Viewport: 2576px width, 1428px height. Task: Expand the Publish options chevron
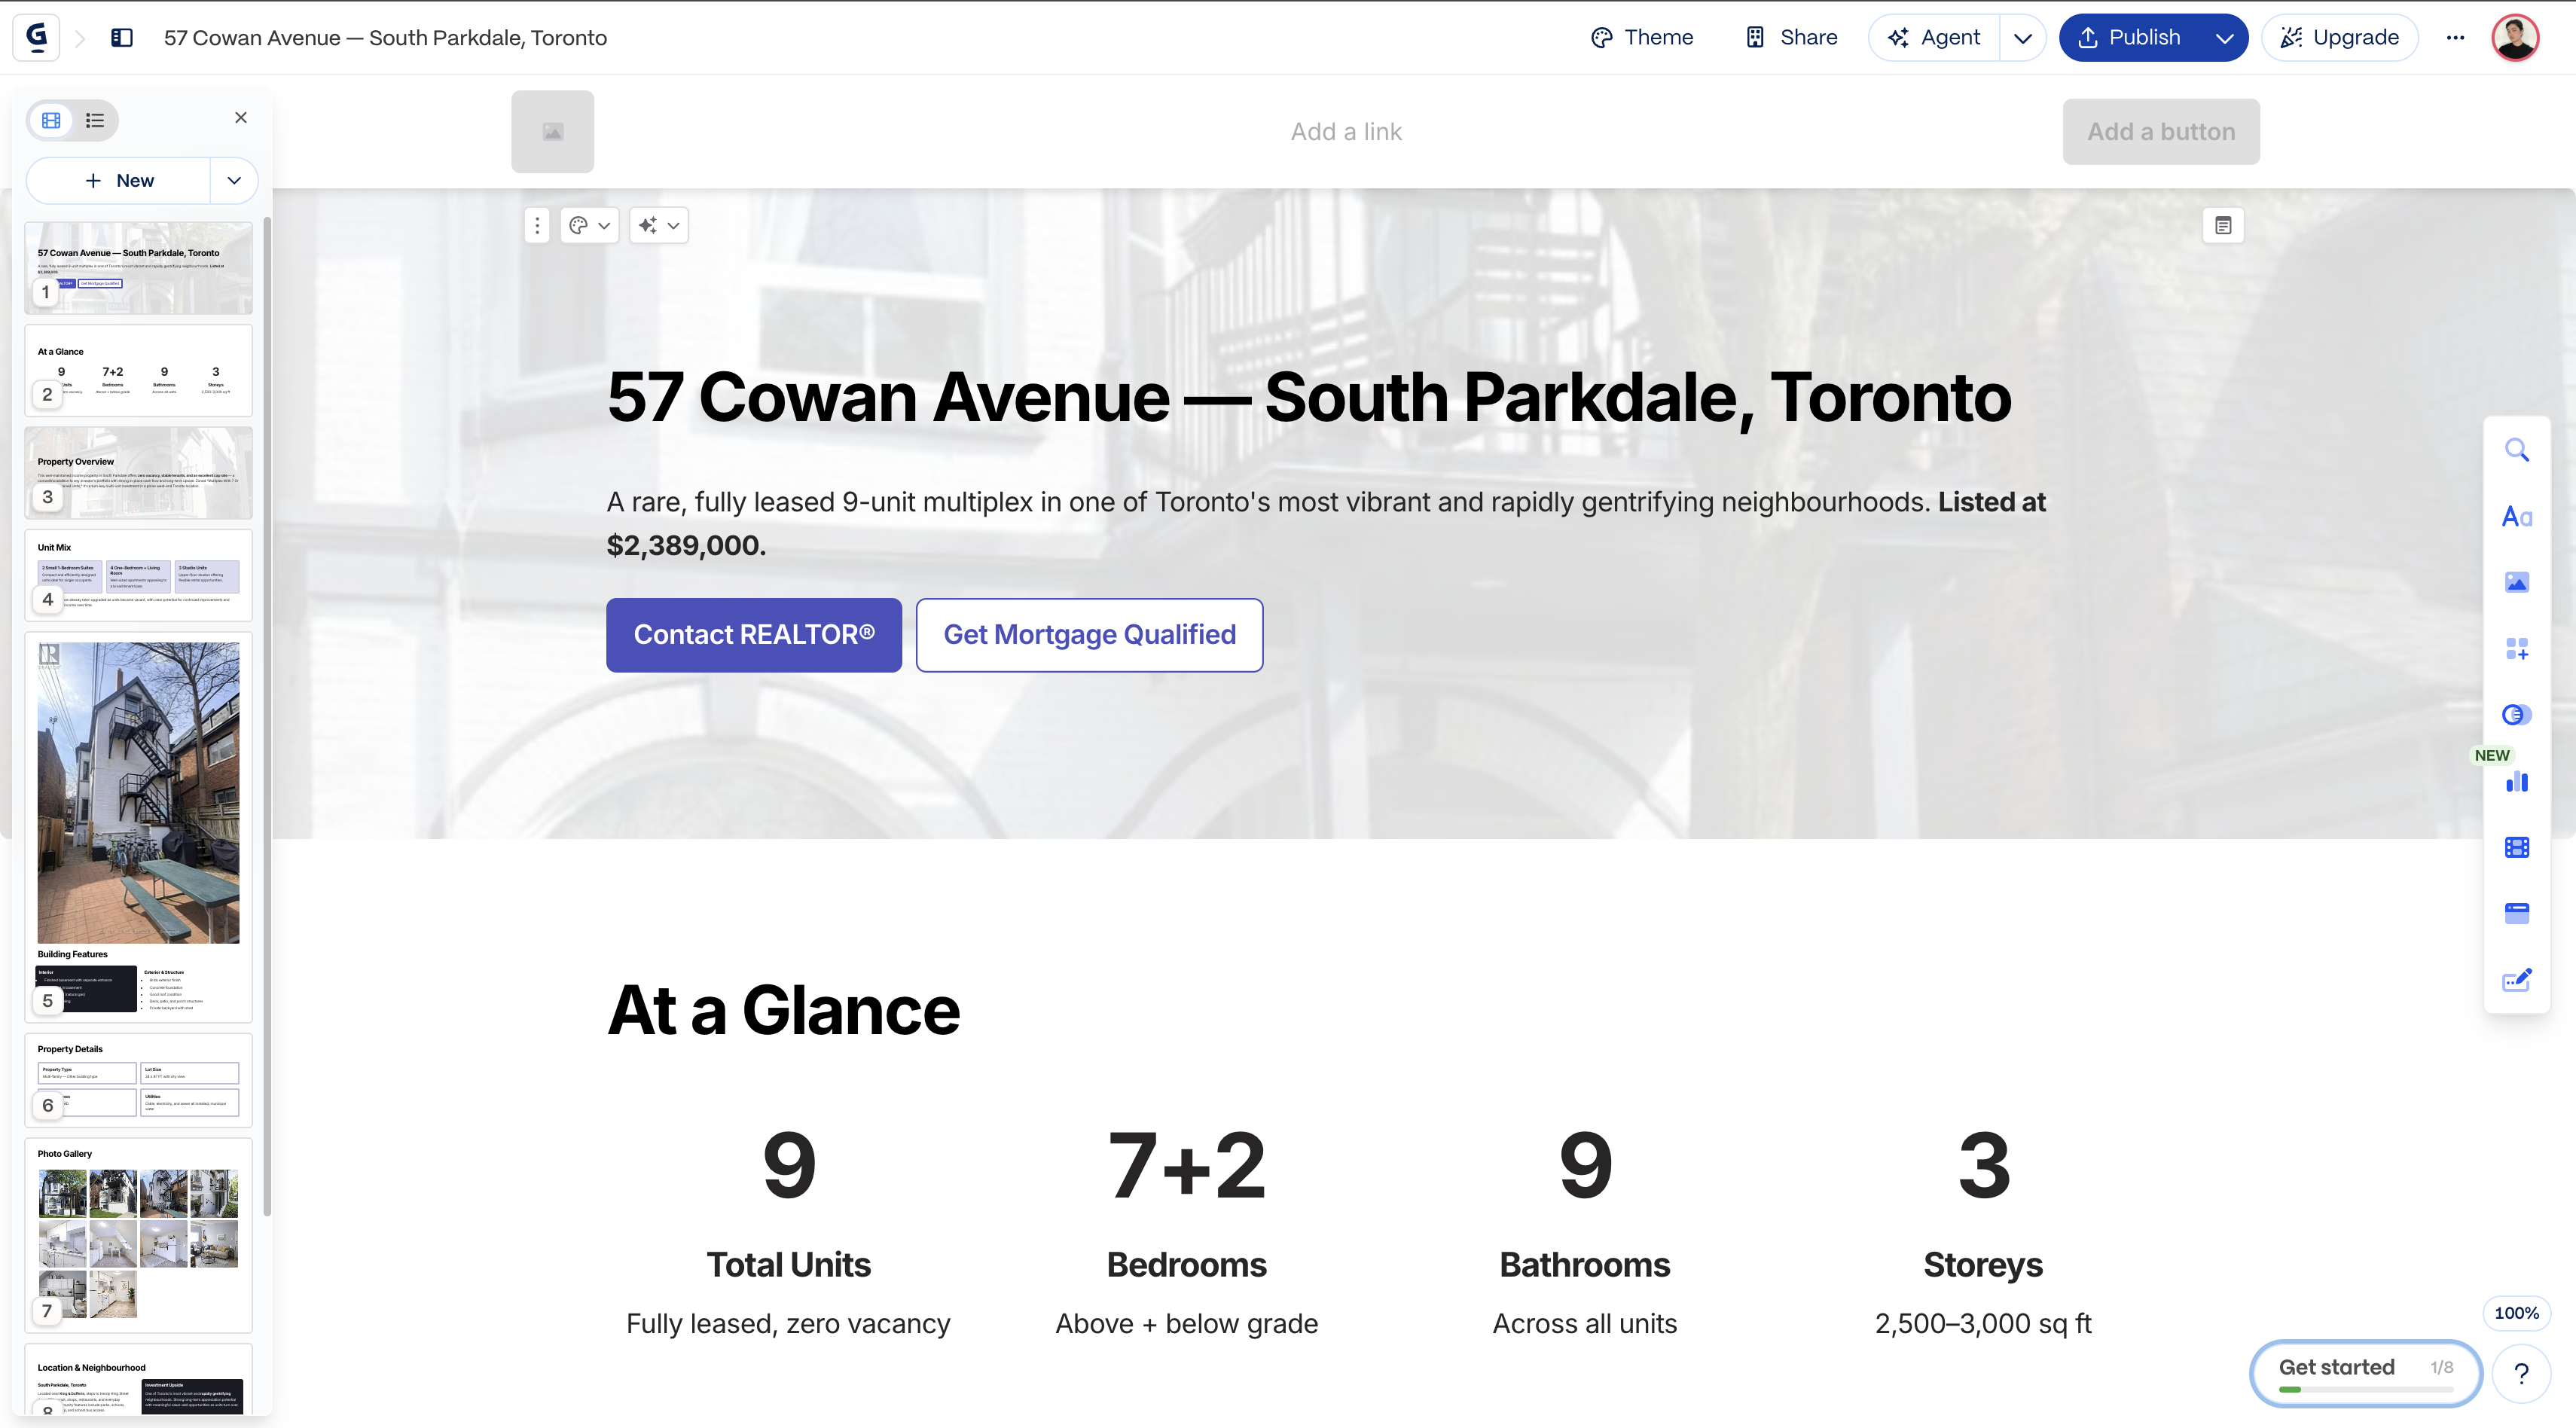pos(2224,38)
